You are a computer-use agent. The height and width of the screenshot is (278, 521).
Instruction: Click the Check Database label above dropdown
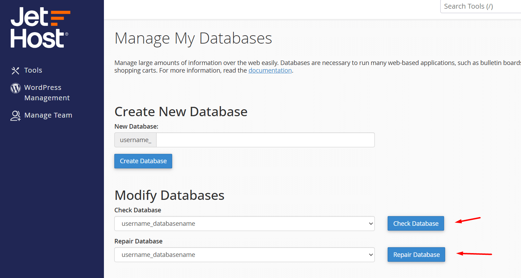(x=138, y=210)
